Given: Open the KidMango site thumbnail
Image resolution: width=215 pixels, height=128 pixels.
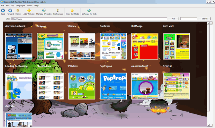Looking at the screenshot, I should pyautogui.click(x=145, y=46).
